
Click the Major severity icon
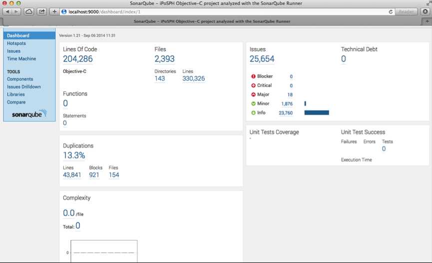point(253,94)
